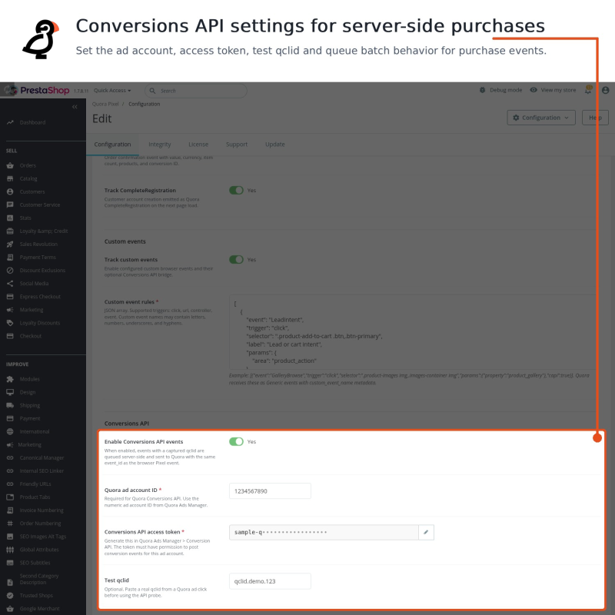Open Internal SEO Linker item
Viewport: 615px width, 615px height.
click(35, 470)
